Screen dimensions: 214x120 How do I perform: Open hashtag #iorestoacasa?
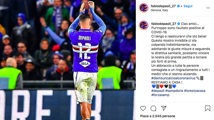[x=195, y=91]
